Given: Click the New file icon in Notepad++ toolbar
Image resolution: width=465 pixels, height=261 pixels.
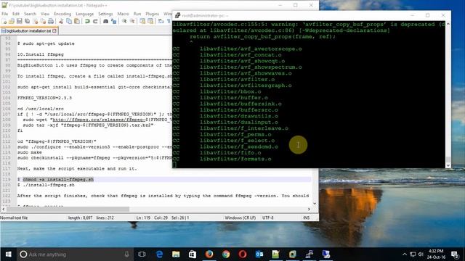Looking at the screenshot, I should point(4,21).
